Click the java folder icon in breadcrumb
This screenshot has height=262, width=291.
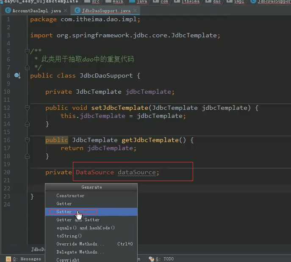131,2
